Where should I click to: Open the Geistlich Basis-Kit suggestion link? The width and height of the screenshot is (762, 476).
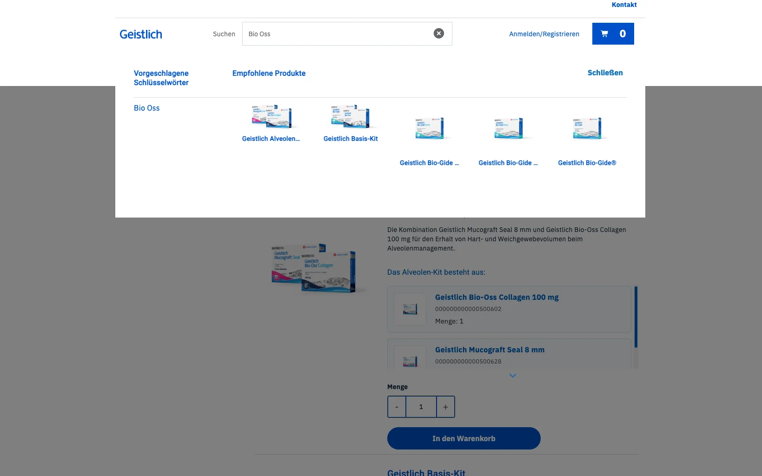pos(351,139)
